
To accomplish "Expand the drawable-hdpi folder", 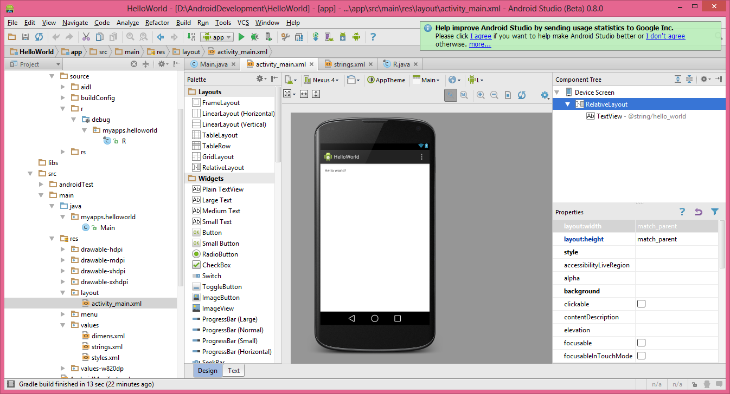I will [x=63, y=249].
